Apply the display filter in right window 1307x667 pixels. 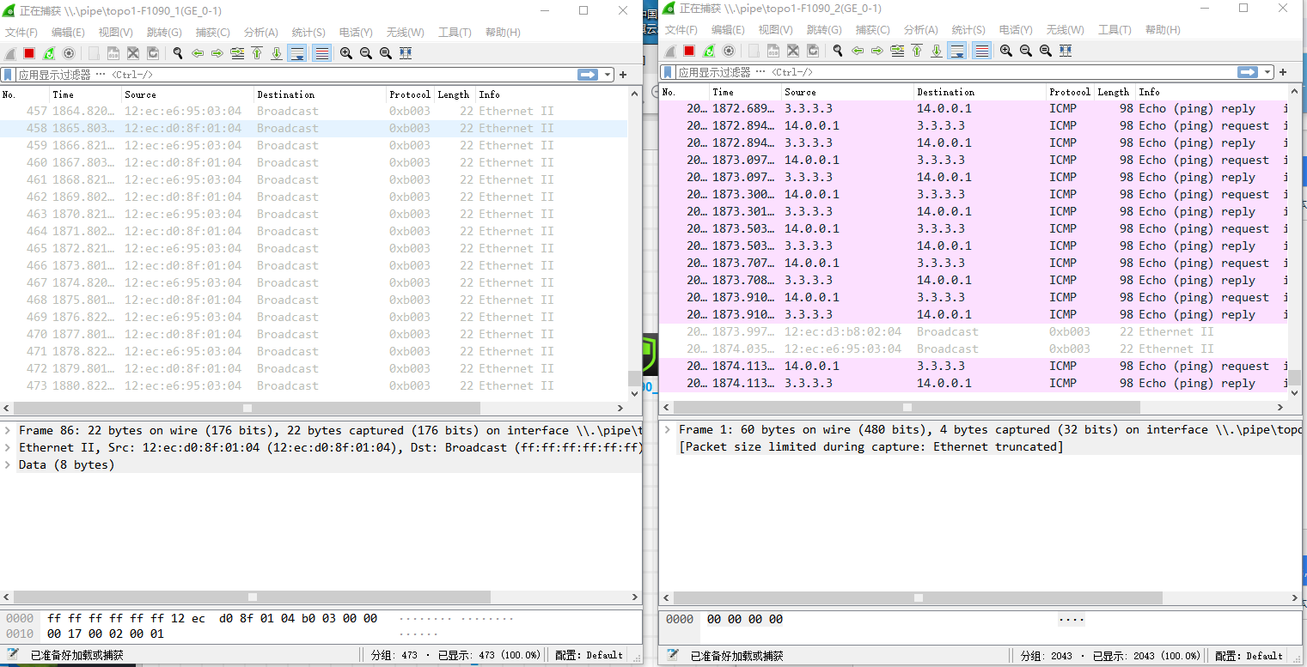[x=1249, y=72]
